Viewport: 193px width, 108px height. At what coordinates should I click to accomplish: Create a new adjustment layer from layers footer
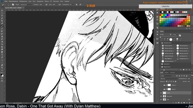pos(182,103)
